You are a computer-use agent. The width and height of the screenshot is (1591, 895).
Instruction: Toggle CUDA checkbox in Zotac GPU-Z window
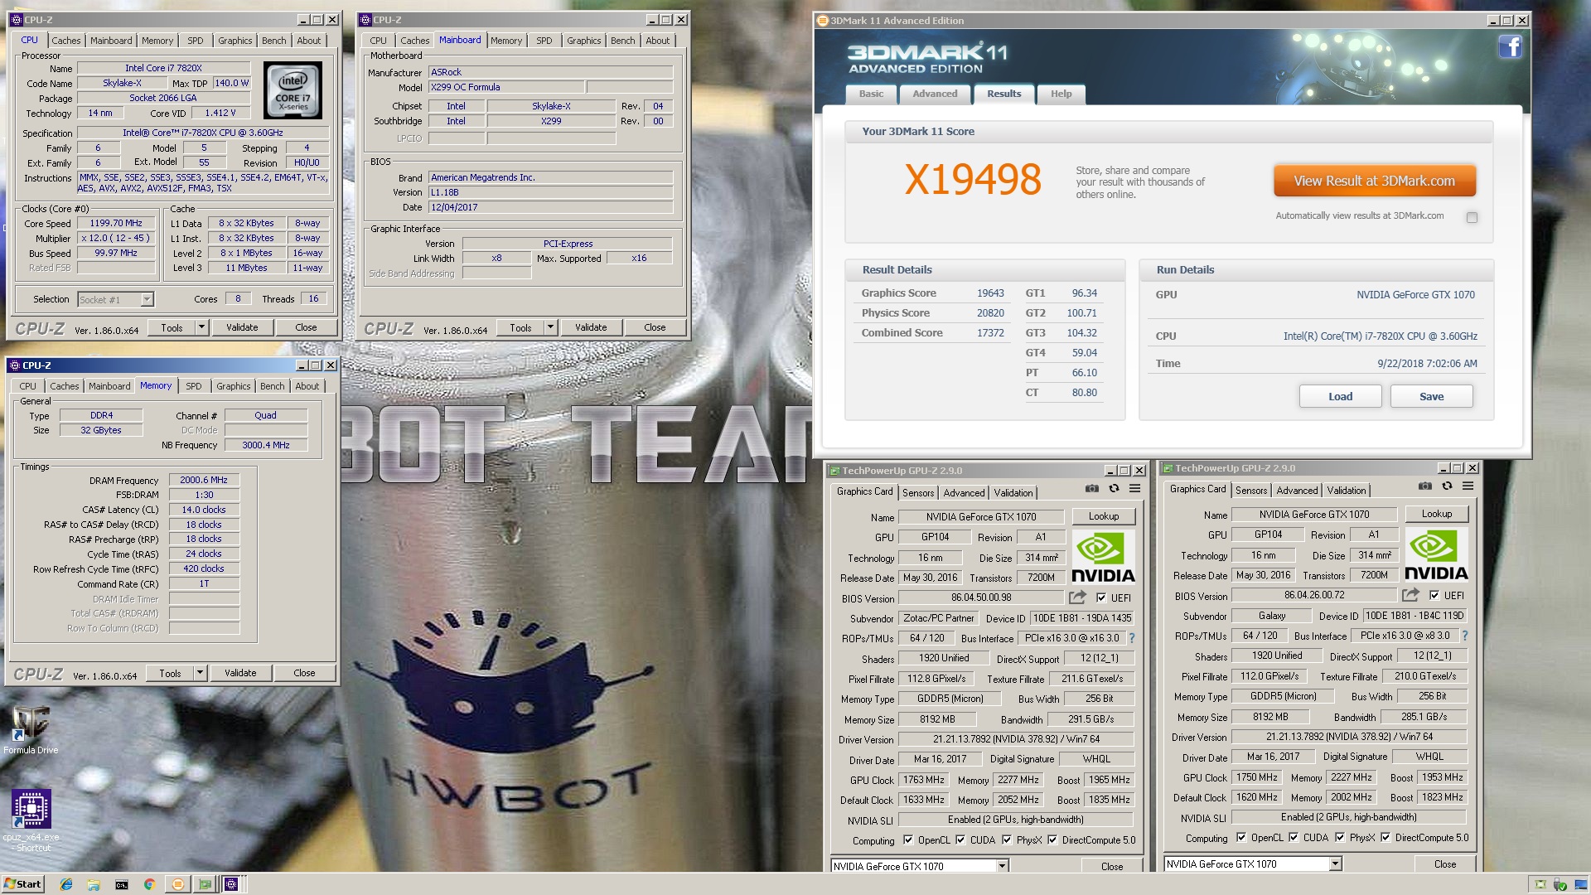point(960,839)
